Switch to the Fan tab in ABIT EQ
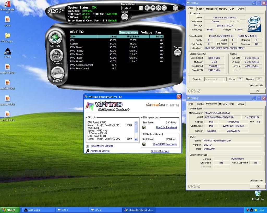The width and height of the screenshot is (267, 213). click(x=158, y=33)
